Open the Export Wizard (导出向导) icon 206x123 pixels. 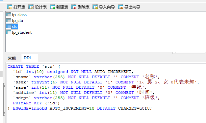(x=120, y=7)
